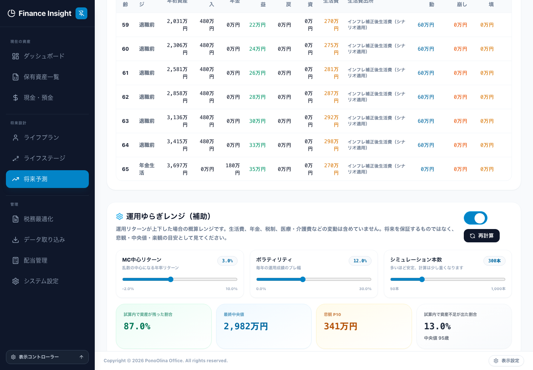Click 26万円 gain in age 61 row
Image resolution: width=533 pixels, height=370 pixels.
[x=257, y=73]
